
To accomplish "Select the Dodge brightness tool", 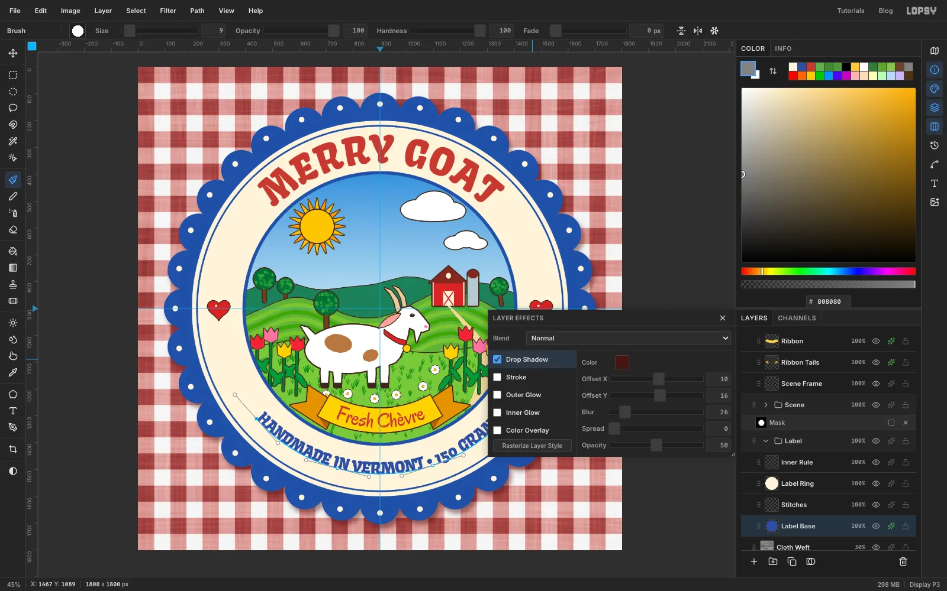I will pyautogui.click(x=13, y=323).
